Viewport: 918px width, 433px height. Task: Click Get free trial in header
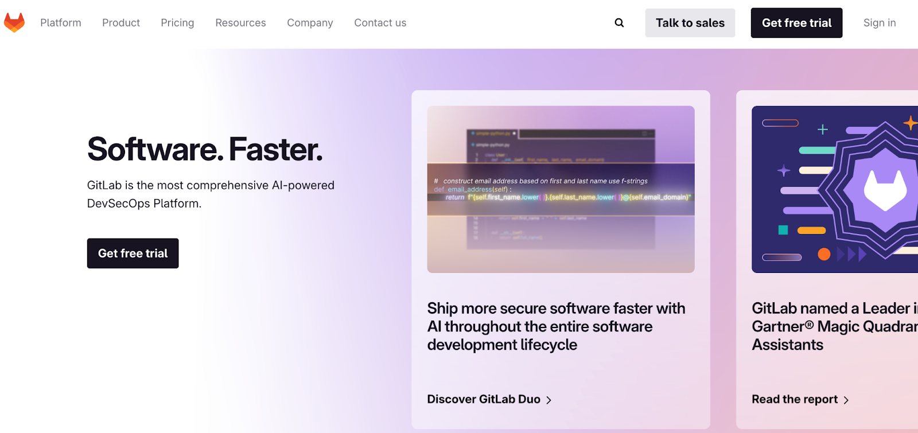pyautogui.click(x=796, y=23)
